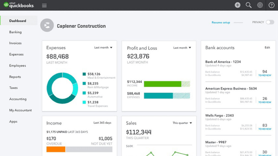Screen dimensions: 278x156
Task: Open Banking in the sidebar
Action: tap(15, 32)
